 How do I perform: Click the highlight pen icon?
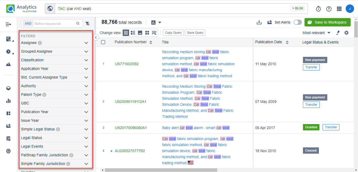point(338,33)
